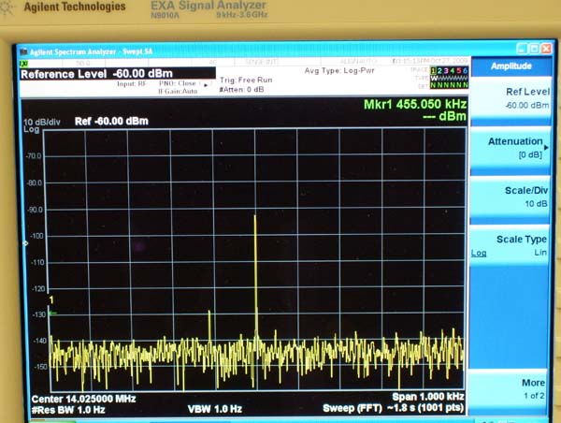Click the window title bar app icon
Viewport: 561px width, 423px height.
click(x=24, y=51)
